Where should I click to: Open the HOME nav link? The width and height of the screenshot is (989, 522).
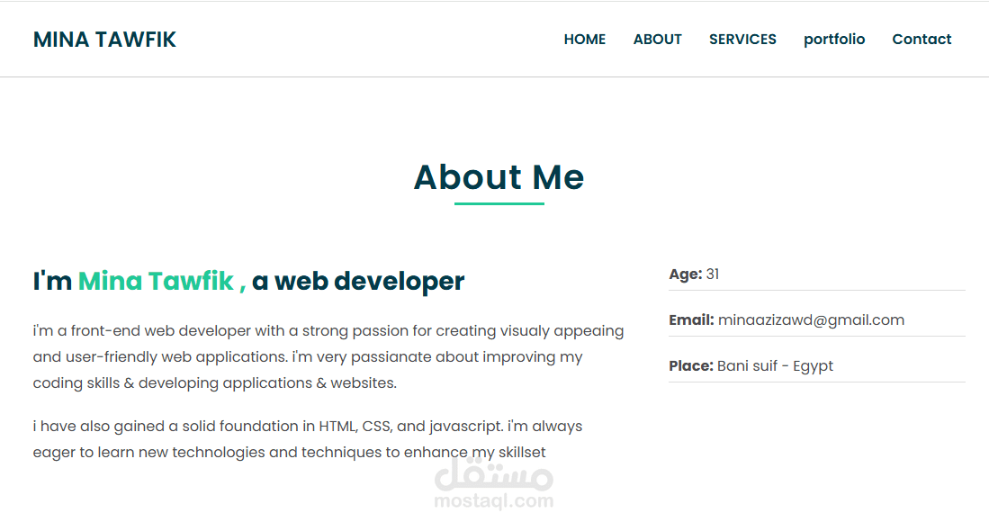point(584,39)
